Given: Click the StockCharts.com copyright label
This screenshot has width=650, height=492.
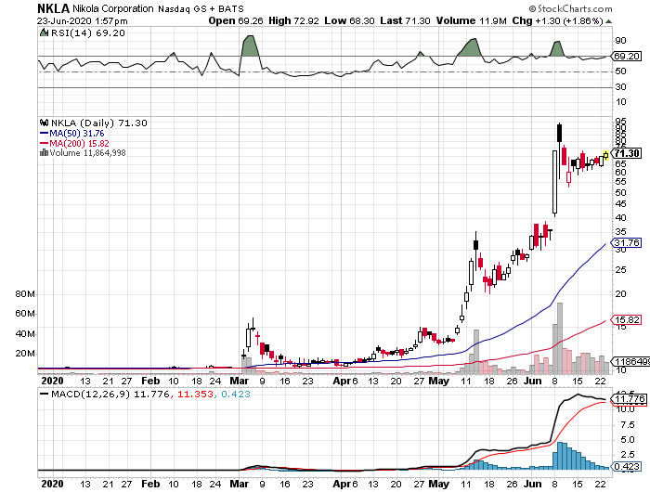Looking at the screenshot, I should click(570, 8).
